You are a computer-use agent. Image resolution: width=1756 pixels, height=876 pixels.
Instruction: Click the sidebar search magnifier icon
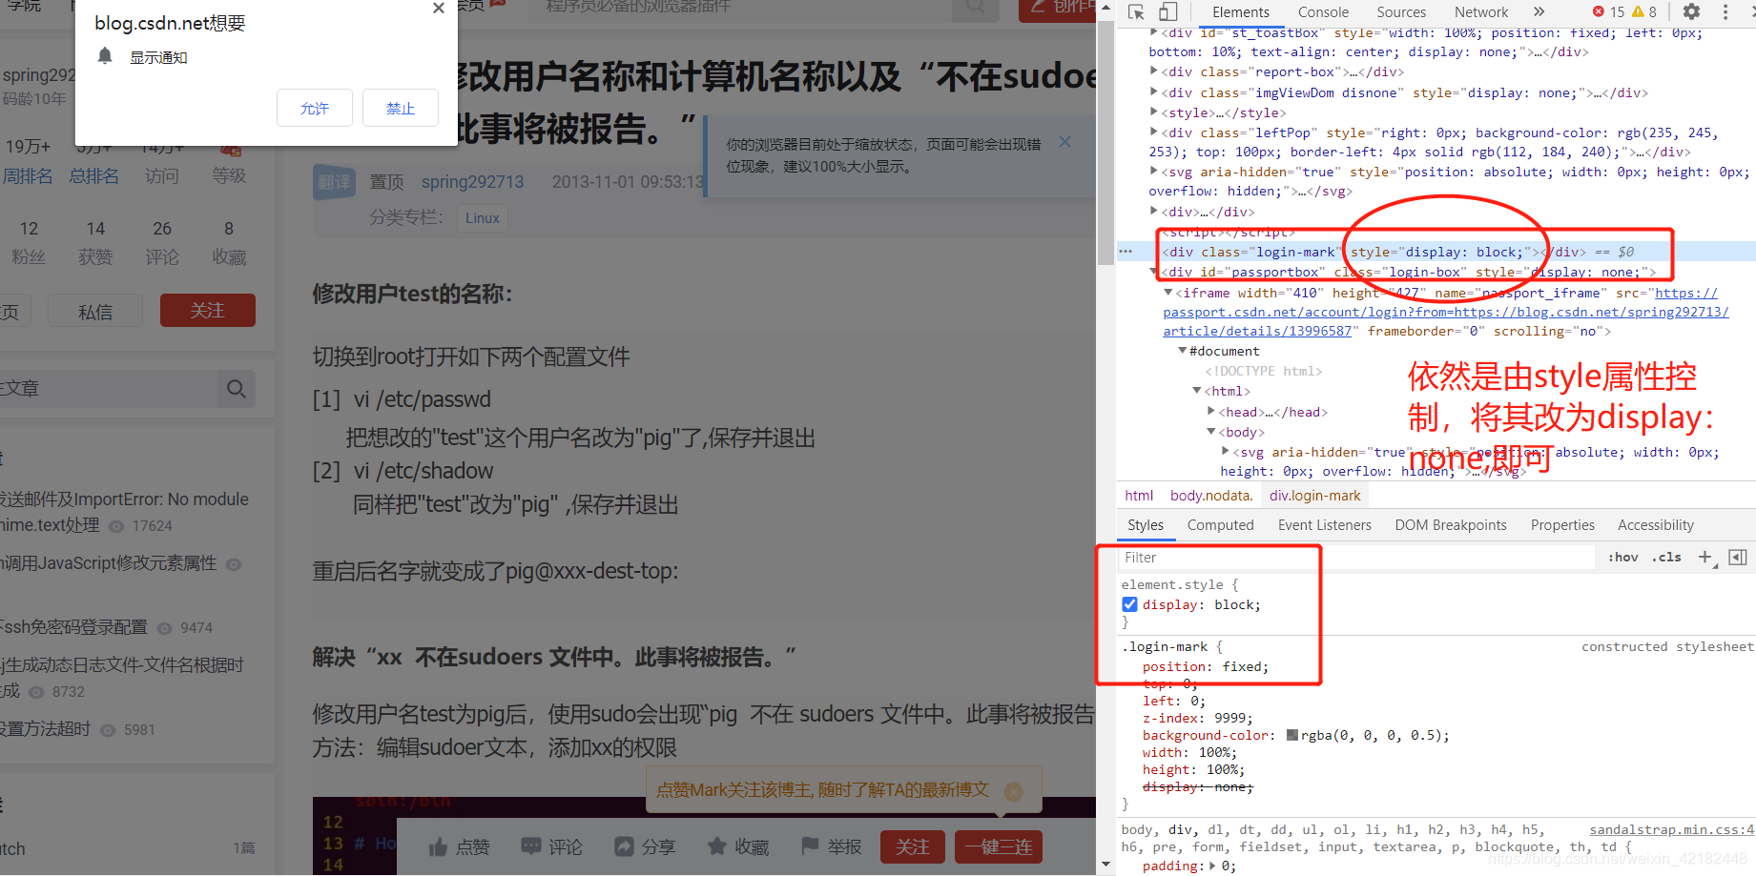(236, 388)
